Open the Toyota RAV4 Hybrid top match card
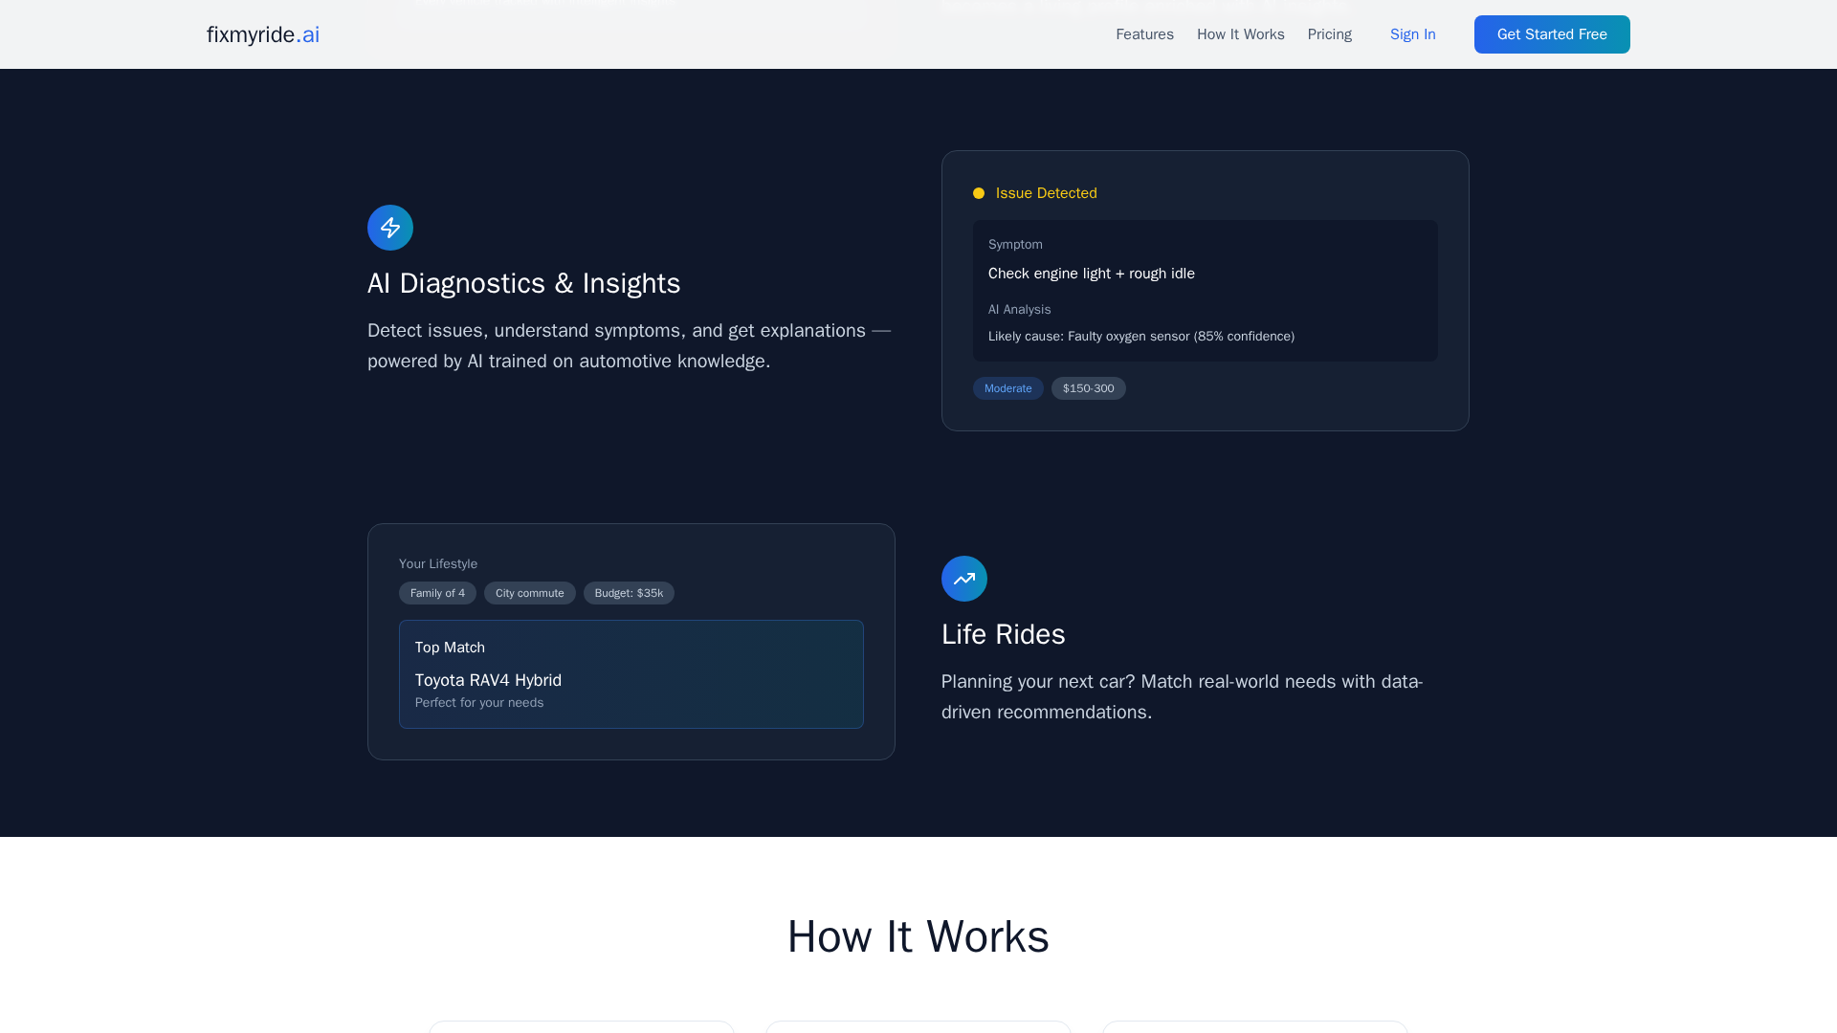1837x1033 pixels. [x=631, y=674]
